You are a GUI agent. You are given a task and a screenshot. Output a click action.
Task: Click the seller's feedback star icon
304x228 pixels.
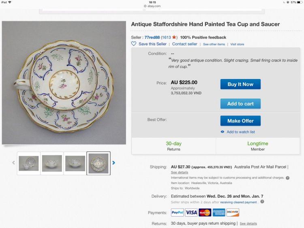174,37
